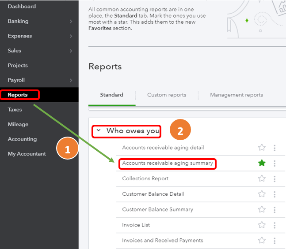Star the Invoices and Received Payments report
Viewport: 286px width, 249px height.
pyautogui.click(x=262, y=240)
